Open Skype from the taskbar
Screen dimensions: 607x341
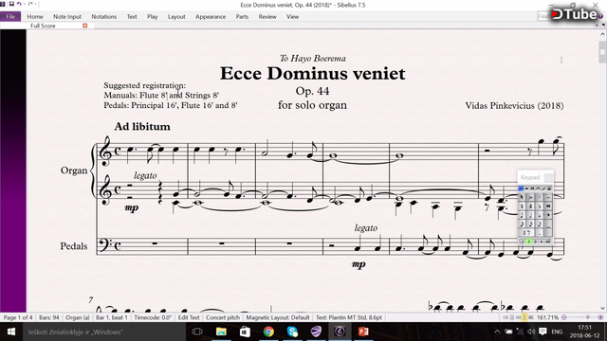292,332
